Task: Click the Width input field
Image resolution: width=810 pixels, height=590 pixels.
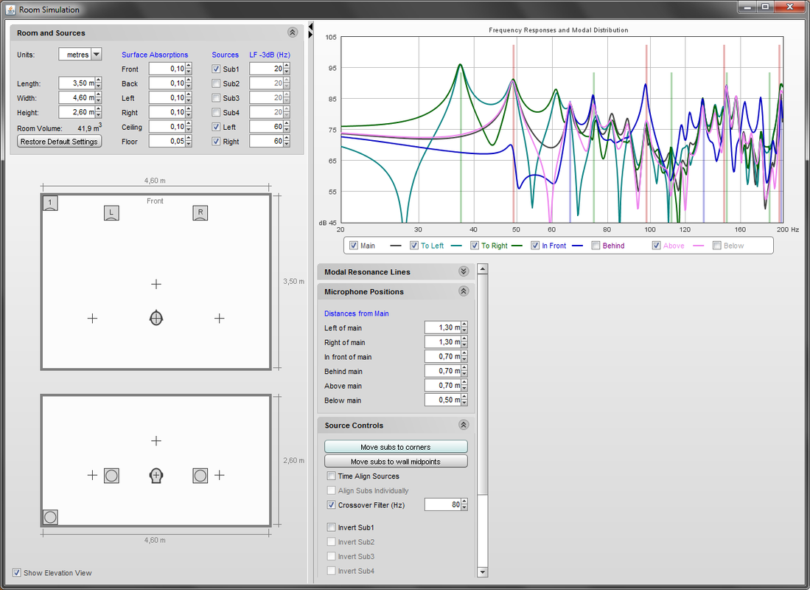Action: click(77, 98)
